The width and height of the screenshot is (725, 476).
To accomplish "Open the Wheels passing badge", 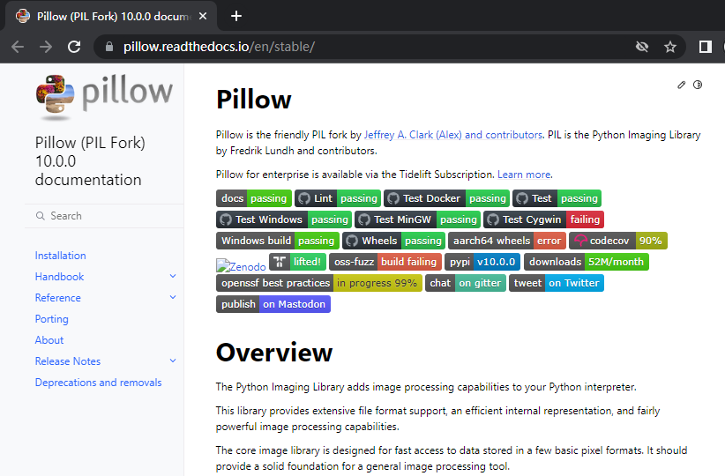I will pyautogui.click(x=394, y=241).
